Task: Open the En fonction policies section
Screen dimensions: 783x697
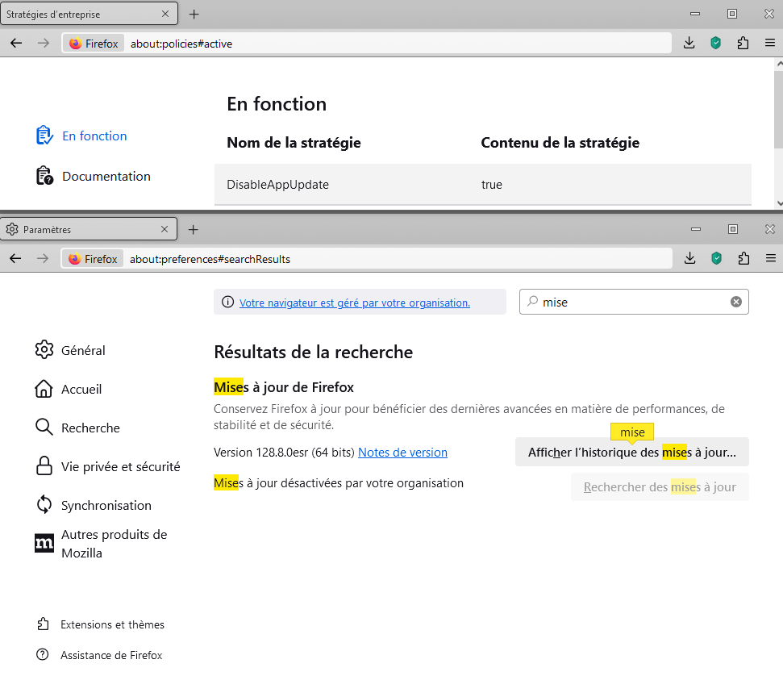Action: pos(81,136)
